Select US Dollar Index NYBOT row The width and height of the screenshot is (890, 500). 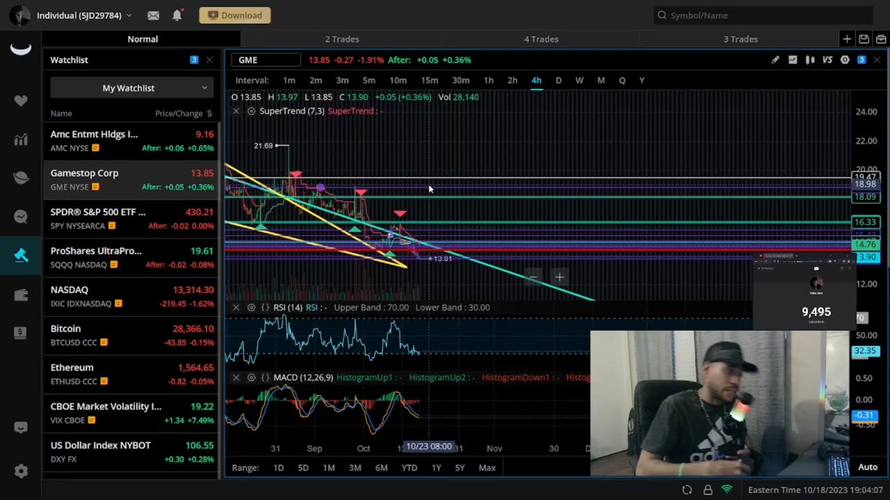pyautogui.click(x=131, y=451)
